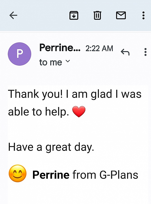Open Perrine's purple profile avatar

click(x=19, y=54)
